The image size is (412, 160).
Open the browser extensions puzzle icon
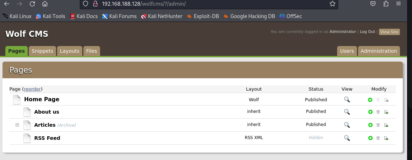pos(386,4)
